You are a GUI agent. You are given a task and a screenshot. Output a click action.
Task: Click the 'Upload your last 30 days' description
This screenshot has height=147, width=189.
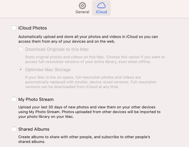point(89,112)
